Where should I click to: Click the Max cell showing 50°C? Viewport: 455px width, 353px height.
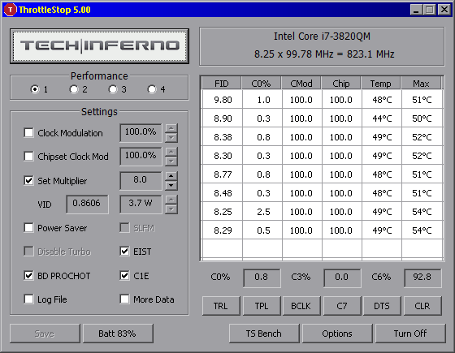click(x=422, y=118)
